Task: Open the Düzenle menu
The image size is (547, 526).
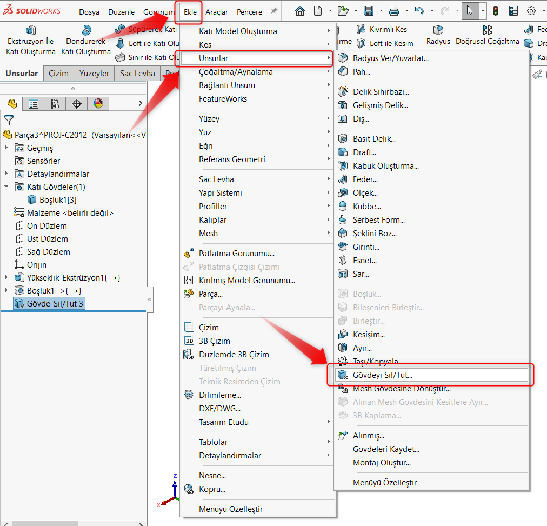Action: (122, 12)
